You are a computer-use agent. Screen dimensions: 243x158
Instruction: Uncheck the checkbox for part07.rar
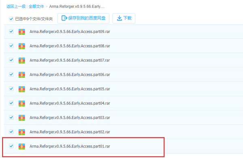pos(11,60)
